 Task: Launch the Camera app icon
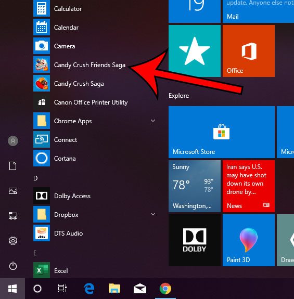click(x=42, y=46)
